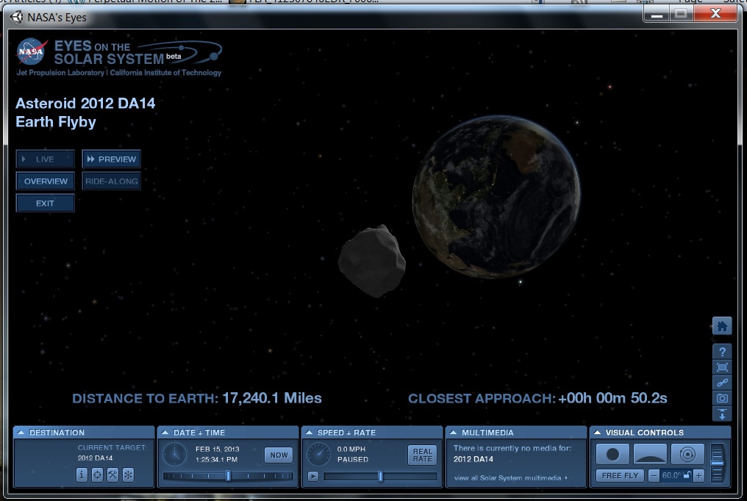Image resolution: width=747 pixels, height=501 pixels.
Task: Click the chain link share icon
Action: [722, 383]
